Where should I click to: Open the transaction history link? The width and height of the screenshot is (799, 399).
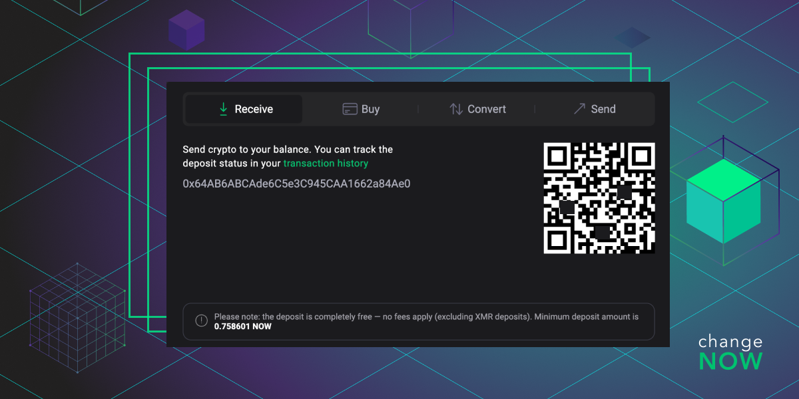(326, 163)
